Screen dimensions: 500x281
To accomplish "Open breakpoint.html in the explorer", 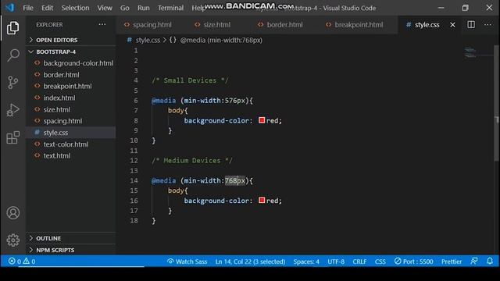I will pos(71,86).
